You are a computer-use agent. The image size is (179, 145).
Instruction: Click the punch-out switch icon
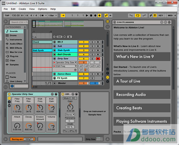(x=144, y=16)
